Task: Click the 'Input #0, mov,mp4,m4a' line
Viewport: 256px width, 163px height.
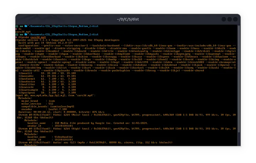Action: tap(55, 95)
